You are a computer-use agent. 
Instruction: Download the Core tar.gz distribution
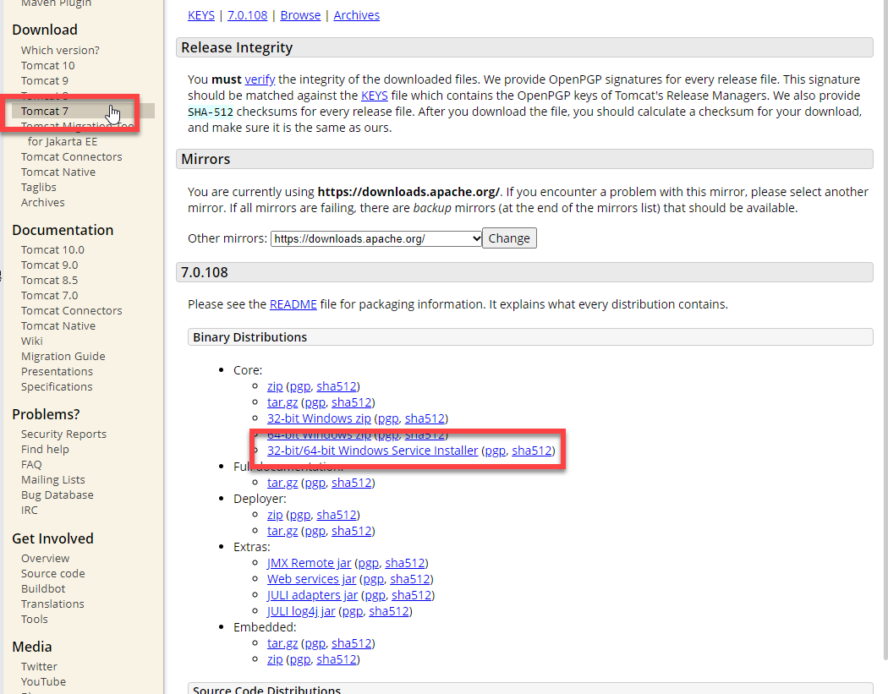pos(282,402)
